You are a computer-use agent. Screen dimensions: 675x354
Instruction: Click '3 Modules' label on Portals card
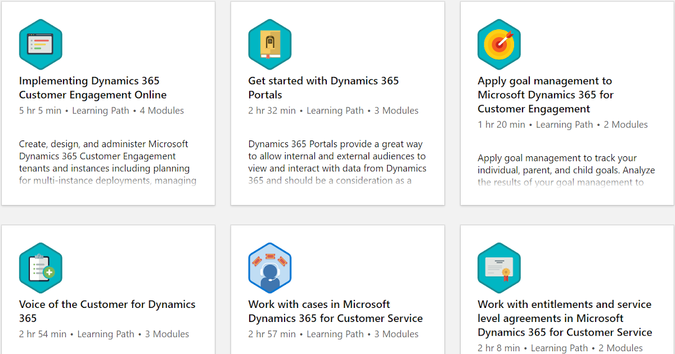(x=397, y=111)
